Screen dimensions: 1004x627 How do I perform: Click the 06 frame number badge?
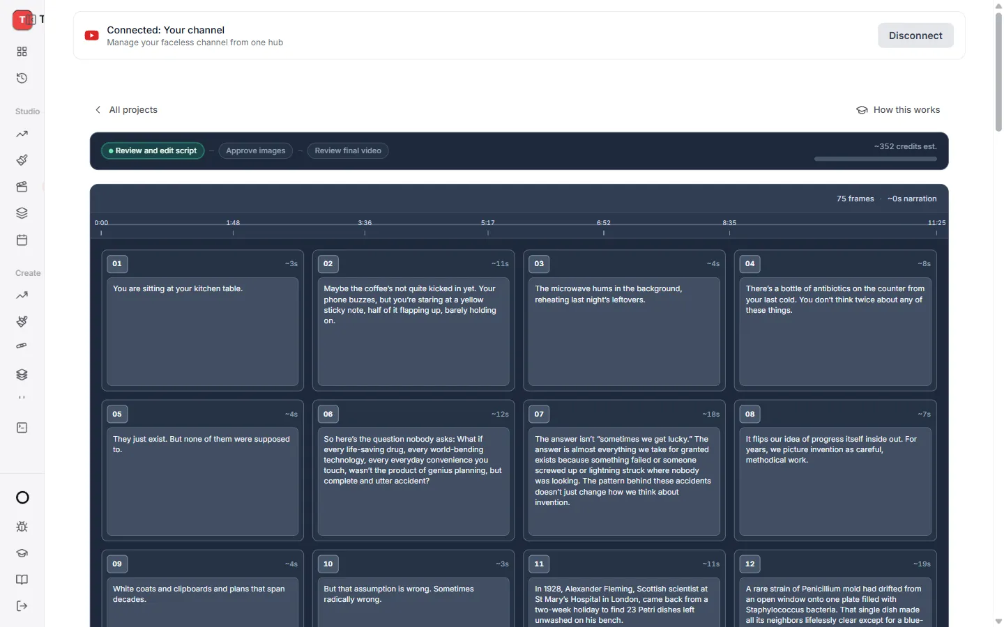coord(328,414)
